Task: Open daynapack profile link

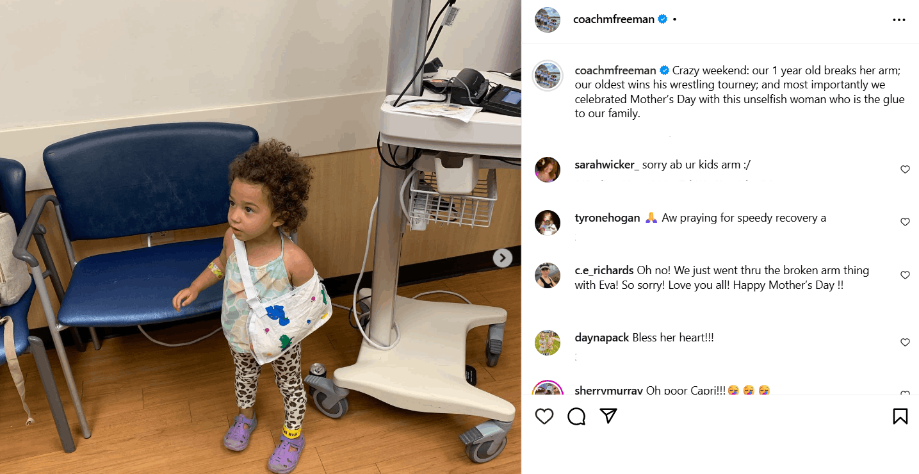Action: coord(602,337)
